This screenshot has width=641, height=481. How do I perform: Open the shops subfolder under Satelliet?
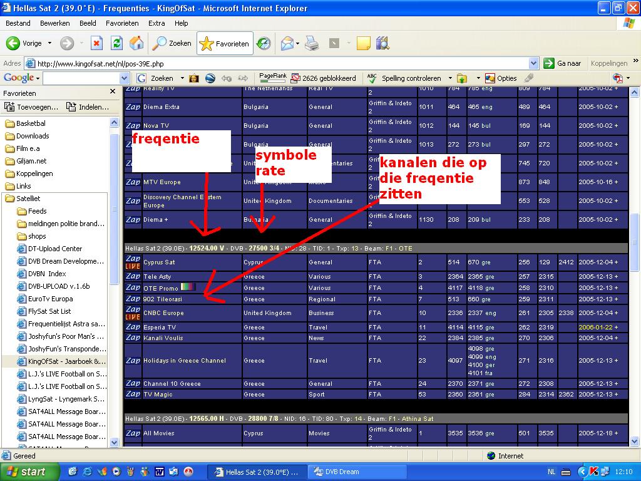[31, 236]
